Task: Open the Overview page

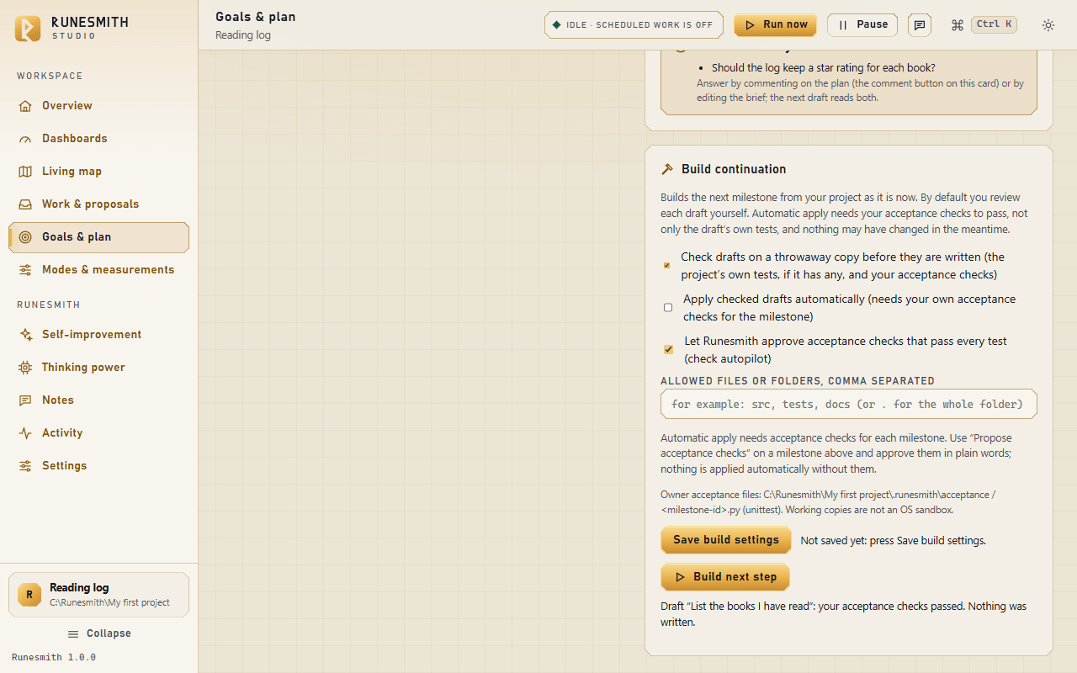Action: [98, 105]
